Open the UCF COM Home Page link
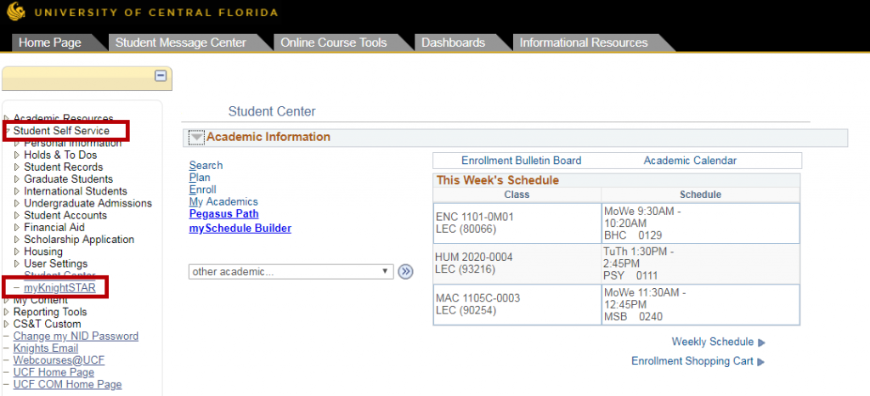Screen dimensions: 870x396 coord(68,384)
